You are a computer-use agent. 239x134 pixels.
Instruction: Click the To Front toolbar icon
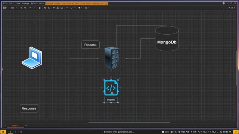(x=45, y=8)
